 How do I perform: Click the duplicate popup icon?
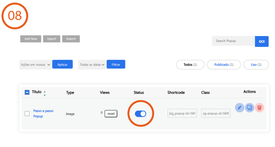click(249, 108)
